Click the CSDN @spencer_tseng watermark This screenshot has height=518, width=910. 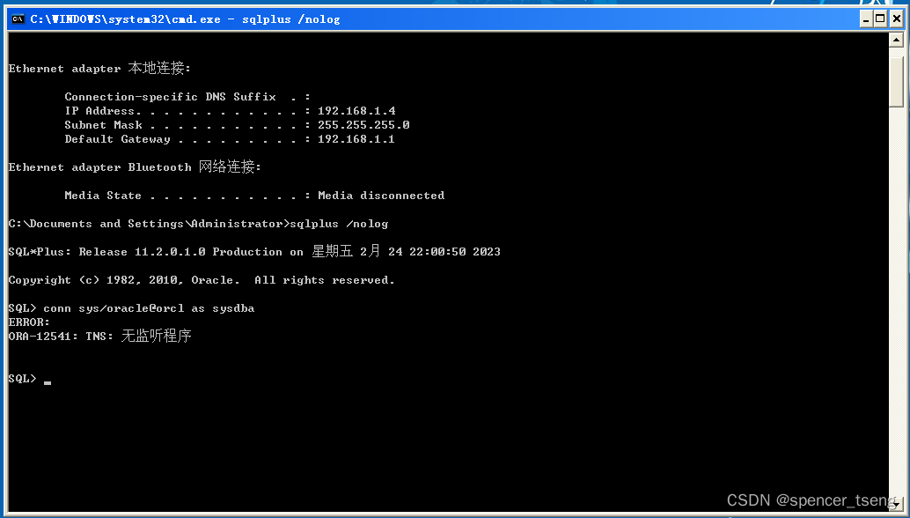click(806, 499)
